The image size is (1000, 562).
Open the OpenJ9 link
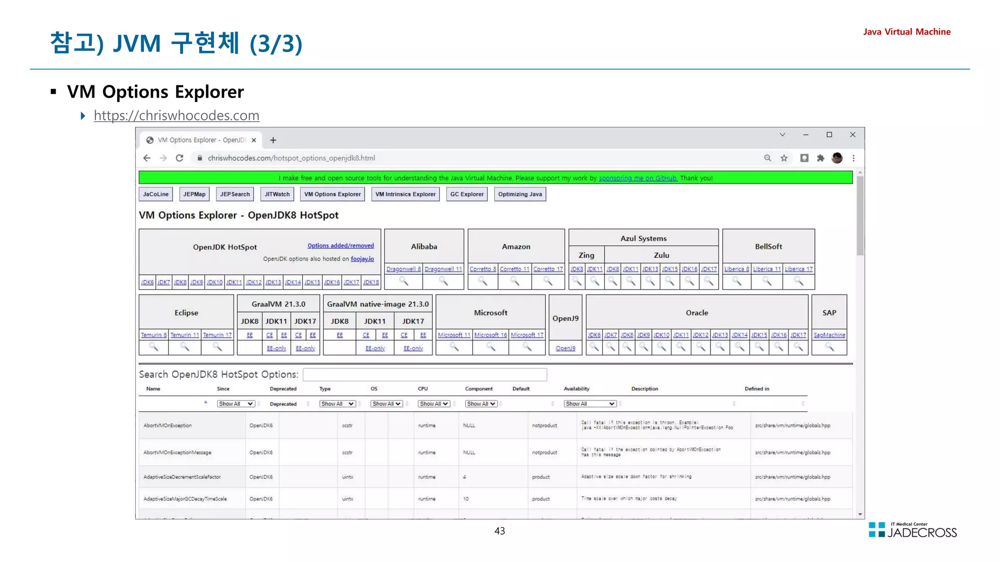point(565,348)
